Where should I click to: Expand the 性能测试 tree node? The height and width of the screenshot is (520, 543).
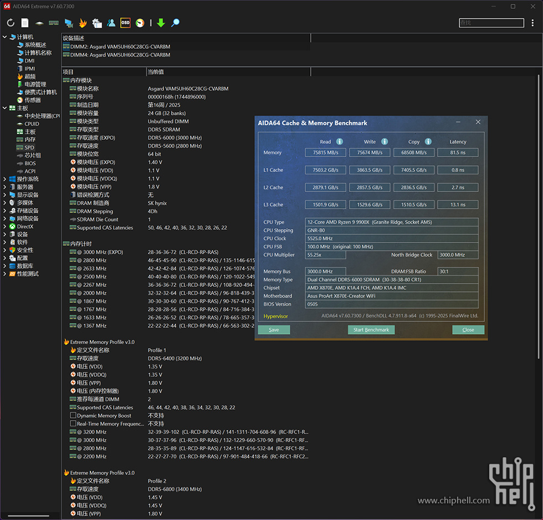[x=4, y=274]
